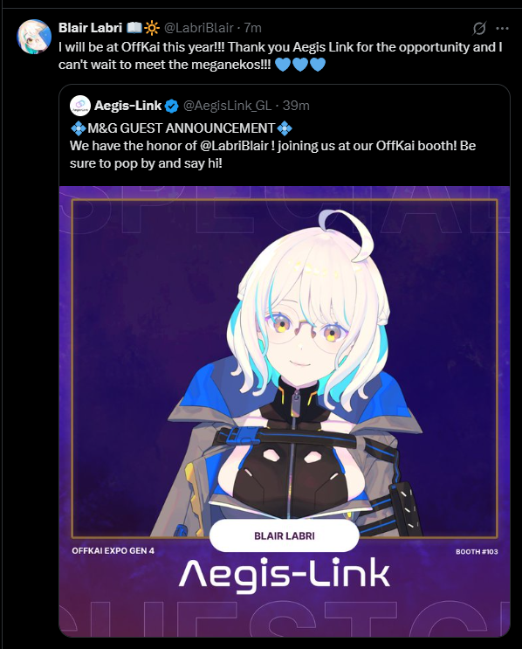Open the three-dot more options menu

(x=502, y=28)
